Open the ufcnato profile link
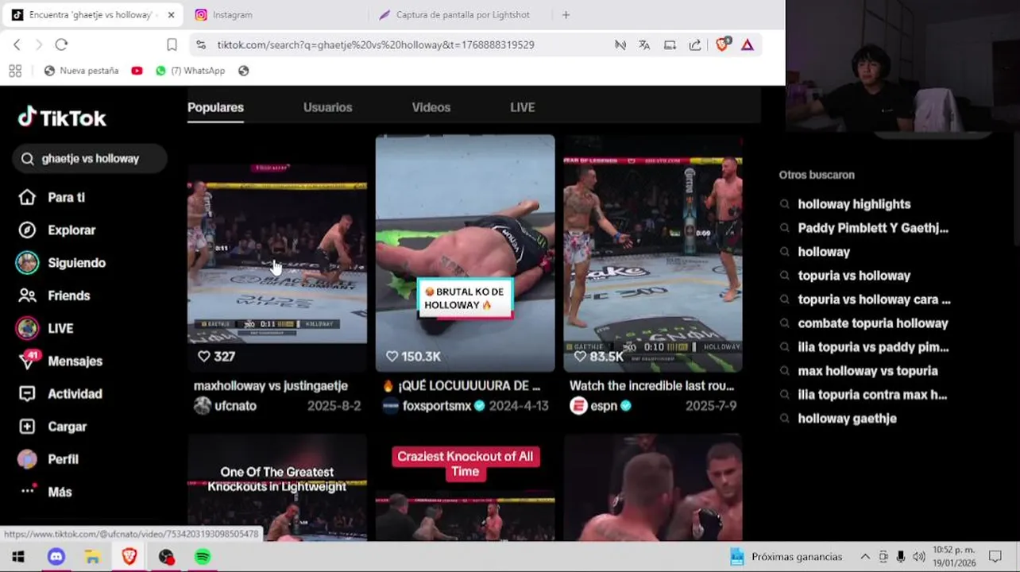This screenshot has width=1020, height=572. point(225,405)
